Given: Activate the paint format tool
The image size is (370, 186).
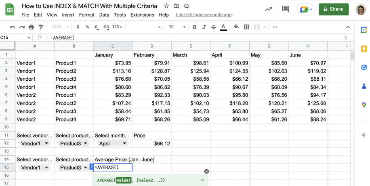Looking at the screenshot, I should (x=41, y=27).
